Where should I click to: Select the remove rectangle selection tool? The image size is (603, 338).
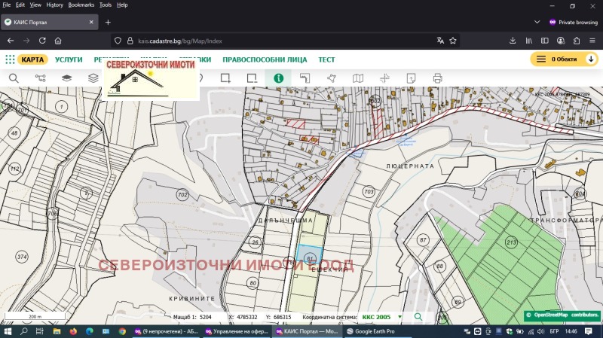pos(252,78)
